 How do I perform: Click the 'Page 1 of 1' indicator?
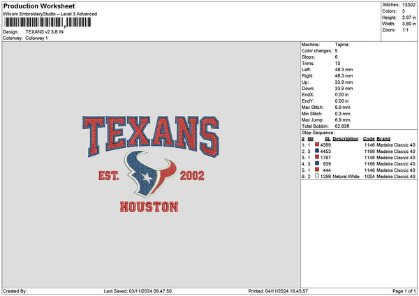click(404, 291)
